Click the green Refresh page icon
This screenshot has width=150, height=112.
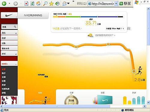[32, 4]
